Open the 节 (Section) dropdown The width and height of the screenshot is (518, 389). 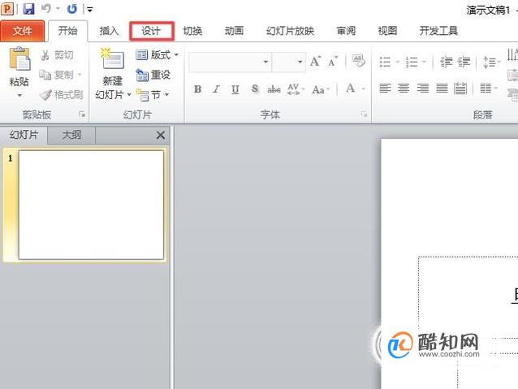(153, 95)
